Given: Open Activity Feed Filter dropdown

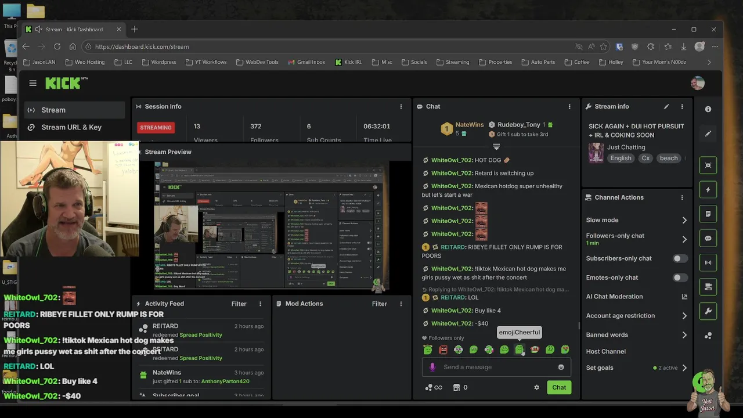Looking at the screenshot, I should click(239, 304).
